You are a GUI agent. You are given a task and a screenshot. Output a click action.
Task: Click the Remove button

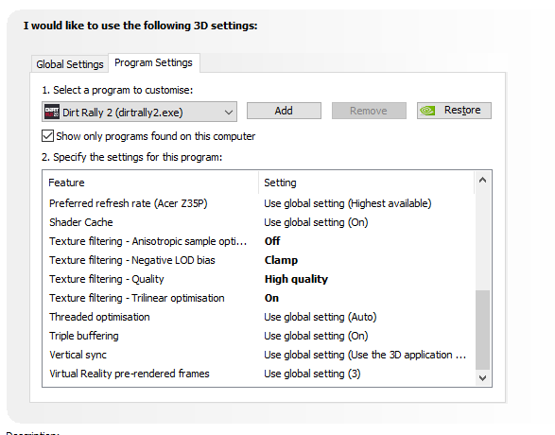pos(369,111)
